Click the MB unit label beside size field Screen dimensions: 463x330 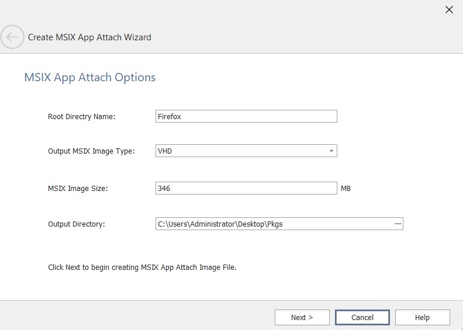click(345, 189)
